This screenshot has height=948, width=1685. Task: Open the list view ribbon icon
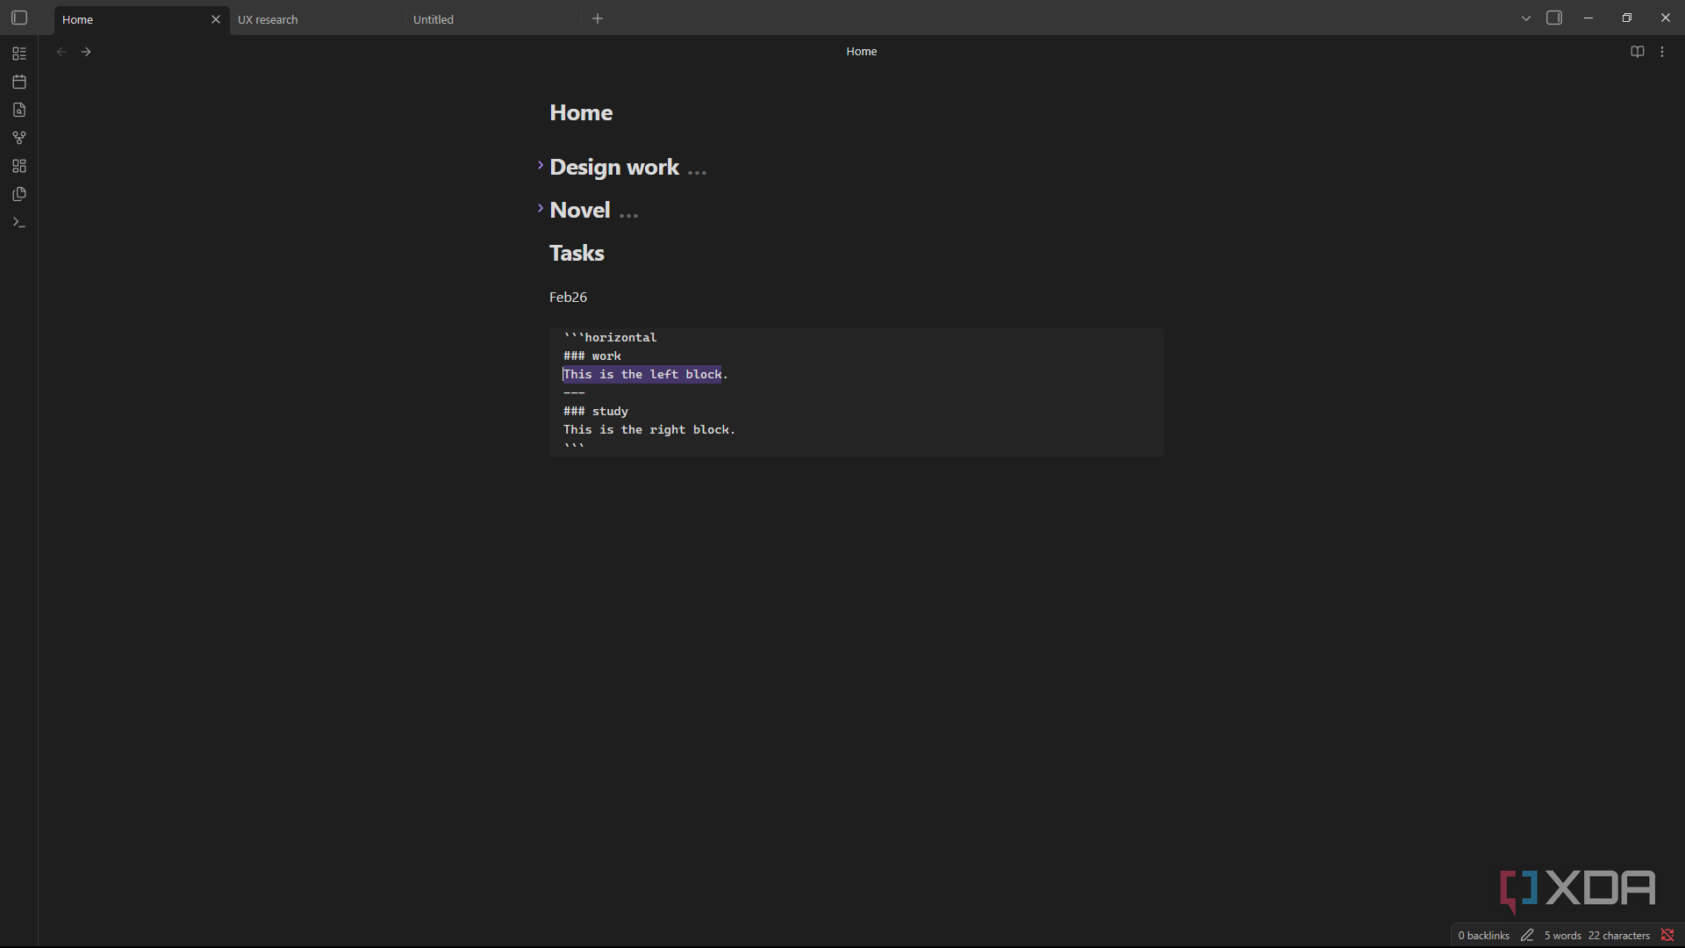coord(19,54)
